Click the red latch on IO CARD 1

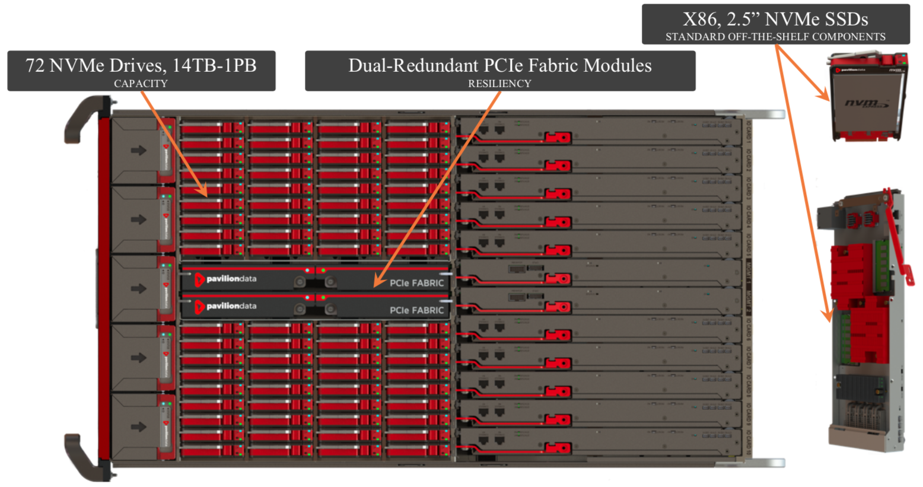557,138
